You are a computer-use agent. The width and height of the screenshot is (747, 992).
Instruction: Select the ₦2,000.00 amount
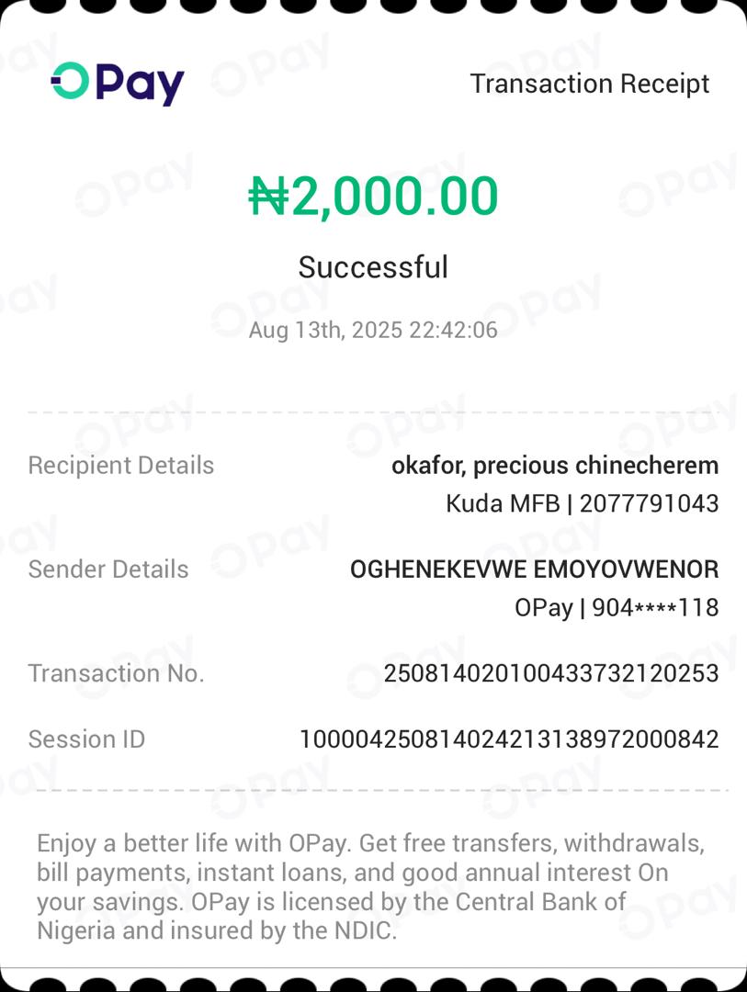point(373,196)
